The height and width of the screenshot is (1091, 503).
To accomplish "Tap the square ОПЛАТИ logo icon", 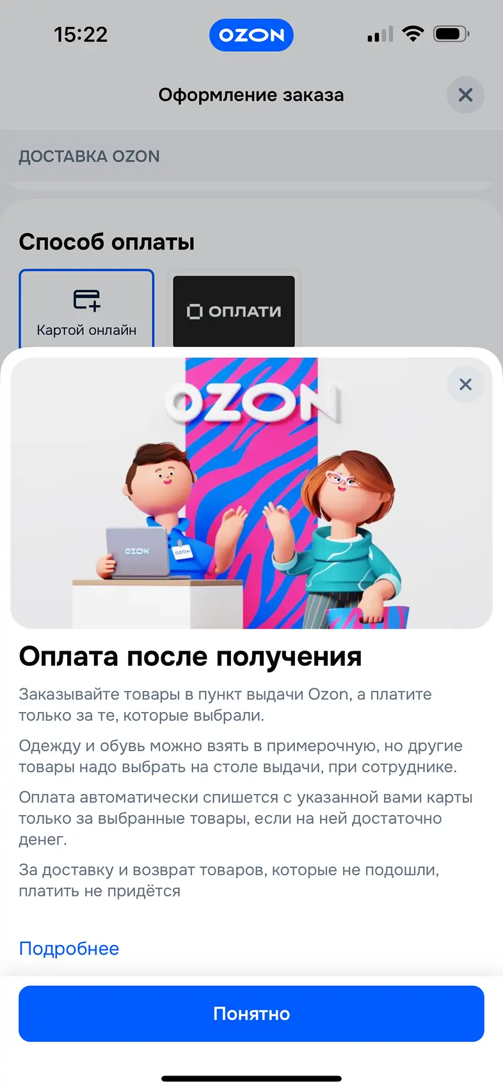I will 194,312.
